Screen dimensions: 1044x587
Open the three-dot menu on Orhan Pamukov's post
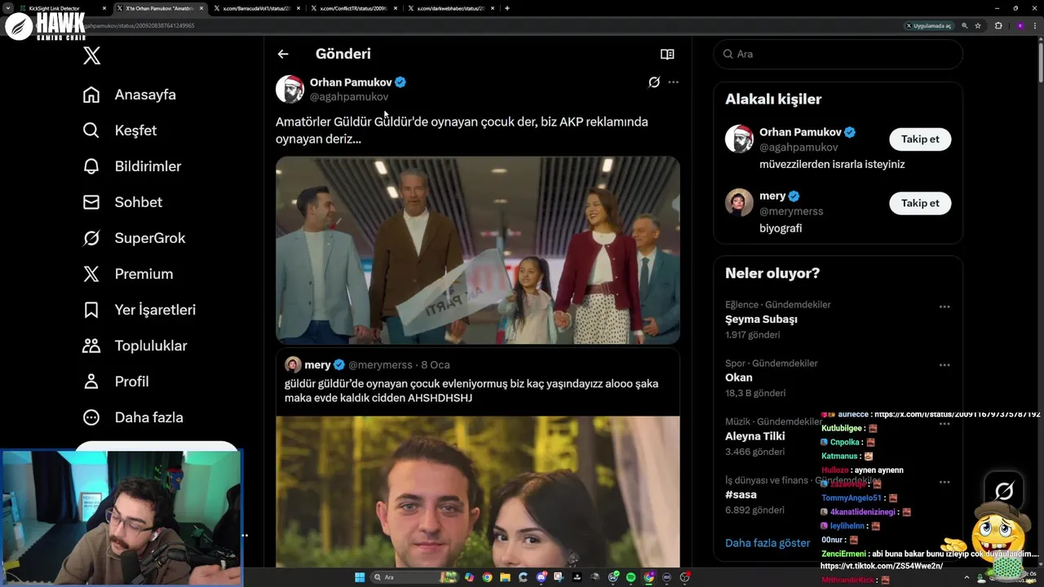[x=673, y=82]
